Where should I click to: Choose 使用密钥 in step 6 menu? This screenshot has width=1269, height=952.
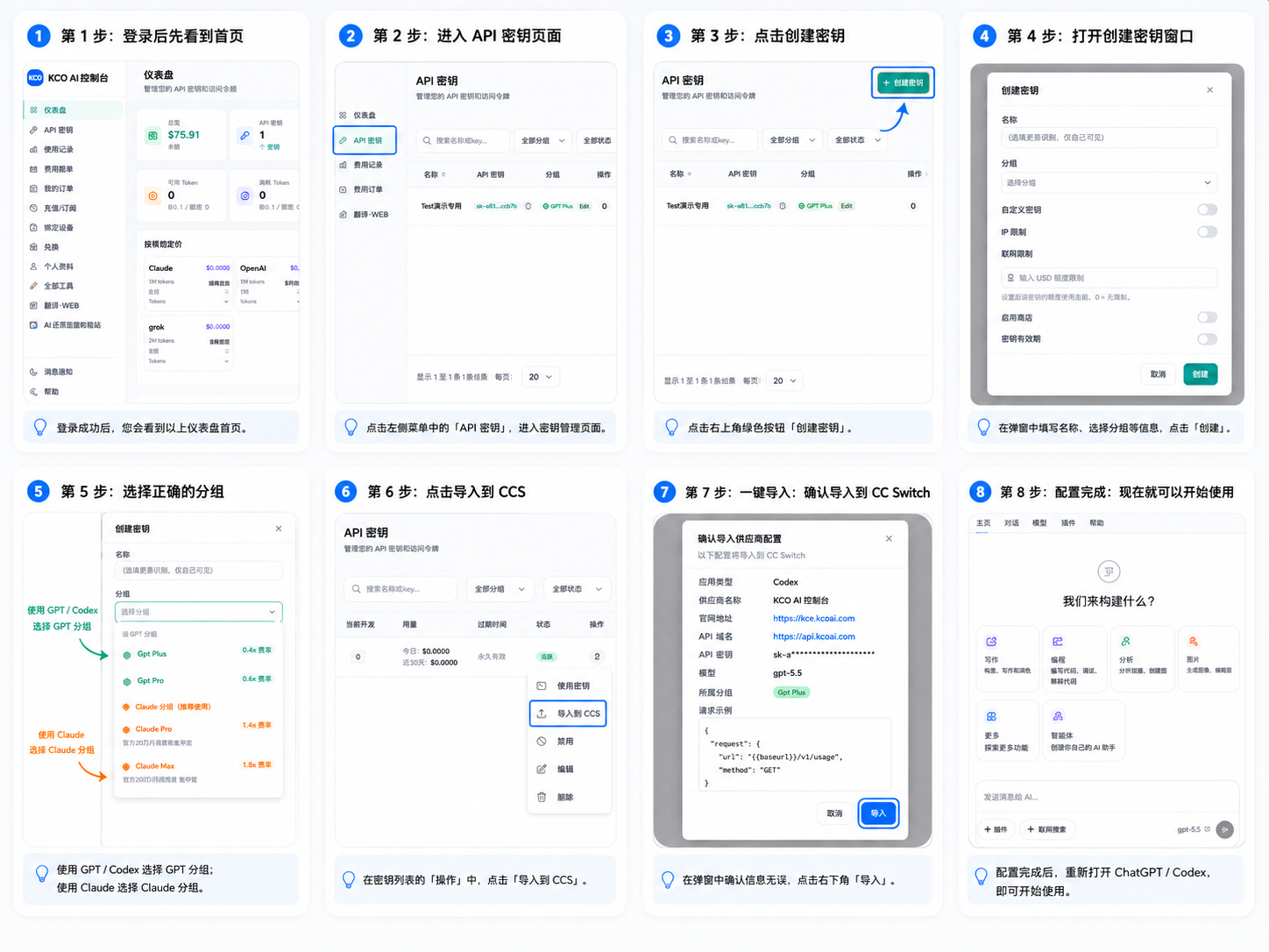568,686
